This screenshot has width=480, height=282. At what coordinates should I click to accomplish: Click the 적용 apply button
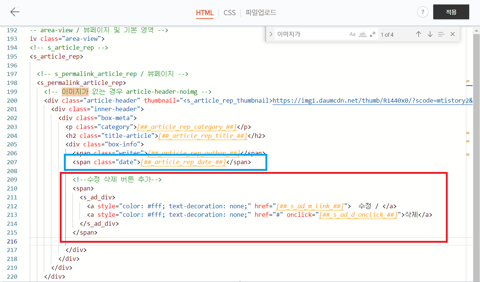click(x=451, y=12)
